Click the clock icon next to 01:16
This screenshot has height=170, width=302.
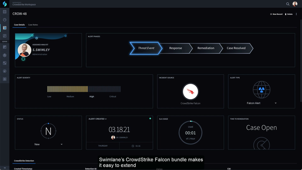click(x=133, y=146)
